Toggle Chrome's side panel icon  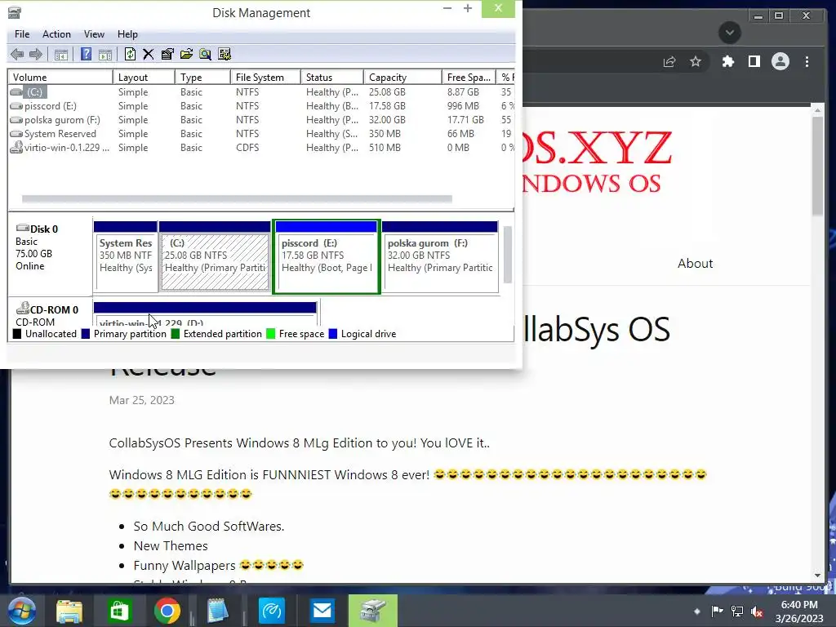click(754, 62)
